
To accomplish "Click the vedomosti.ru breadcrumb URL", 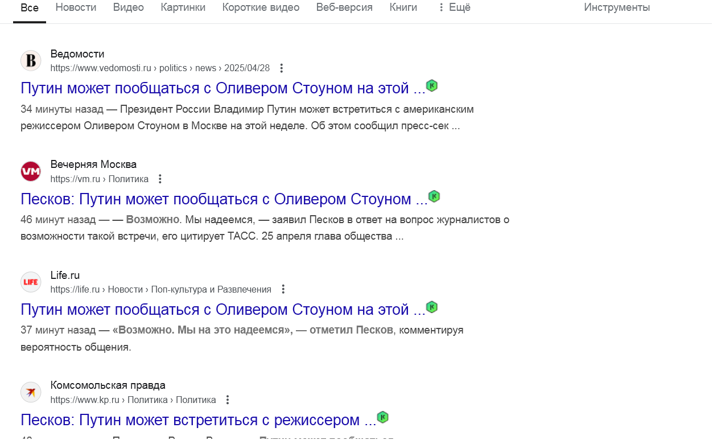I will tap(160, 68).
